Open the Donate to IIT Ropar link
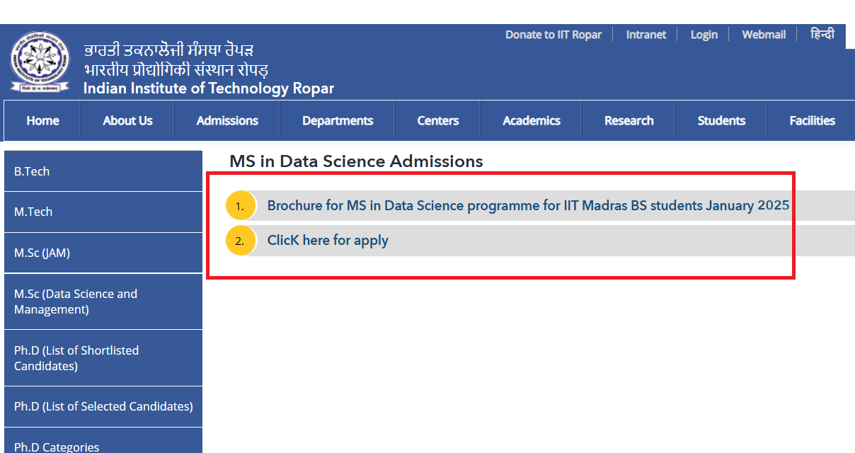The height and width of the screenshot is (453, 855). [x=553, y=35]
